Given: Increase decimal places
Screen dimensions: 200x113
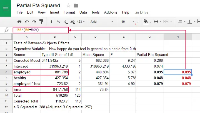Looking at the screenshot, I should point(72,22).
